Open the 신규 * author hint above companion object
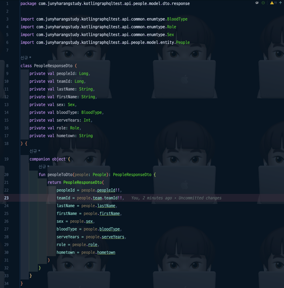Image resolution: width=284 pixels, height=288 pixels. point(35,151)
